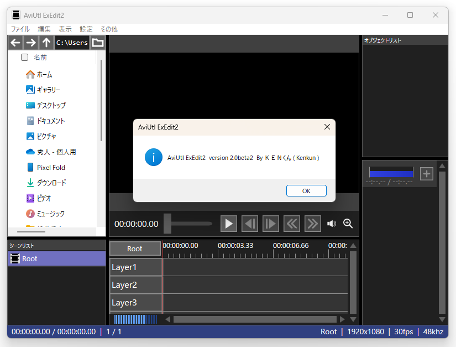The image size is (456, 347).
Task: Go up one directory with the up arrow
Action: 46,42
